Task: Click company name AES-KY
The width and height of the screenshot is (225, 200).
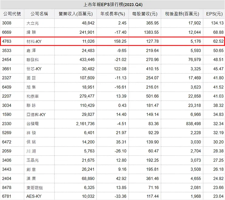Action: (34, 196)
